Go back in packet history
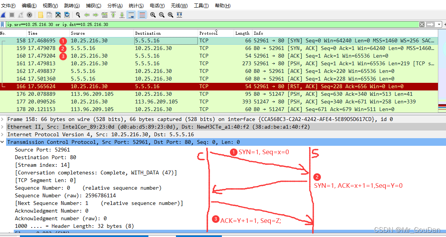 click(87, 15)
